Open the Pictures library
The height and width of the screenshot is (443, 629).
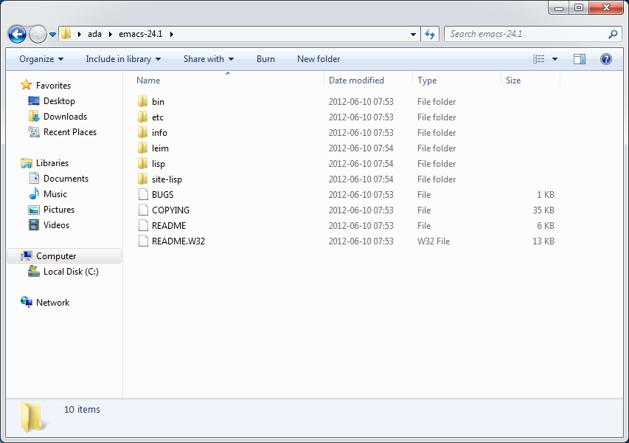(58, 210)
